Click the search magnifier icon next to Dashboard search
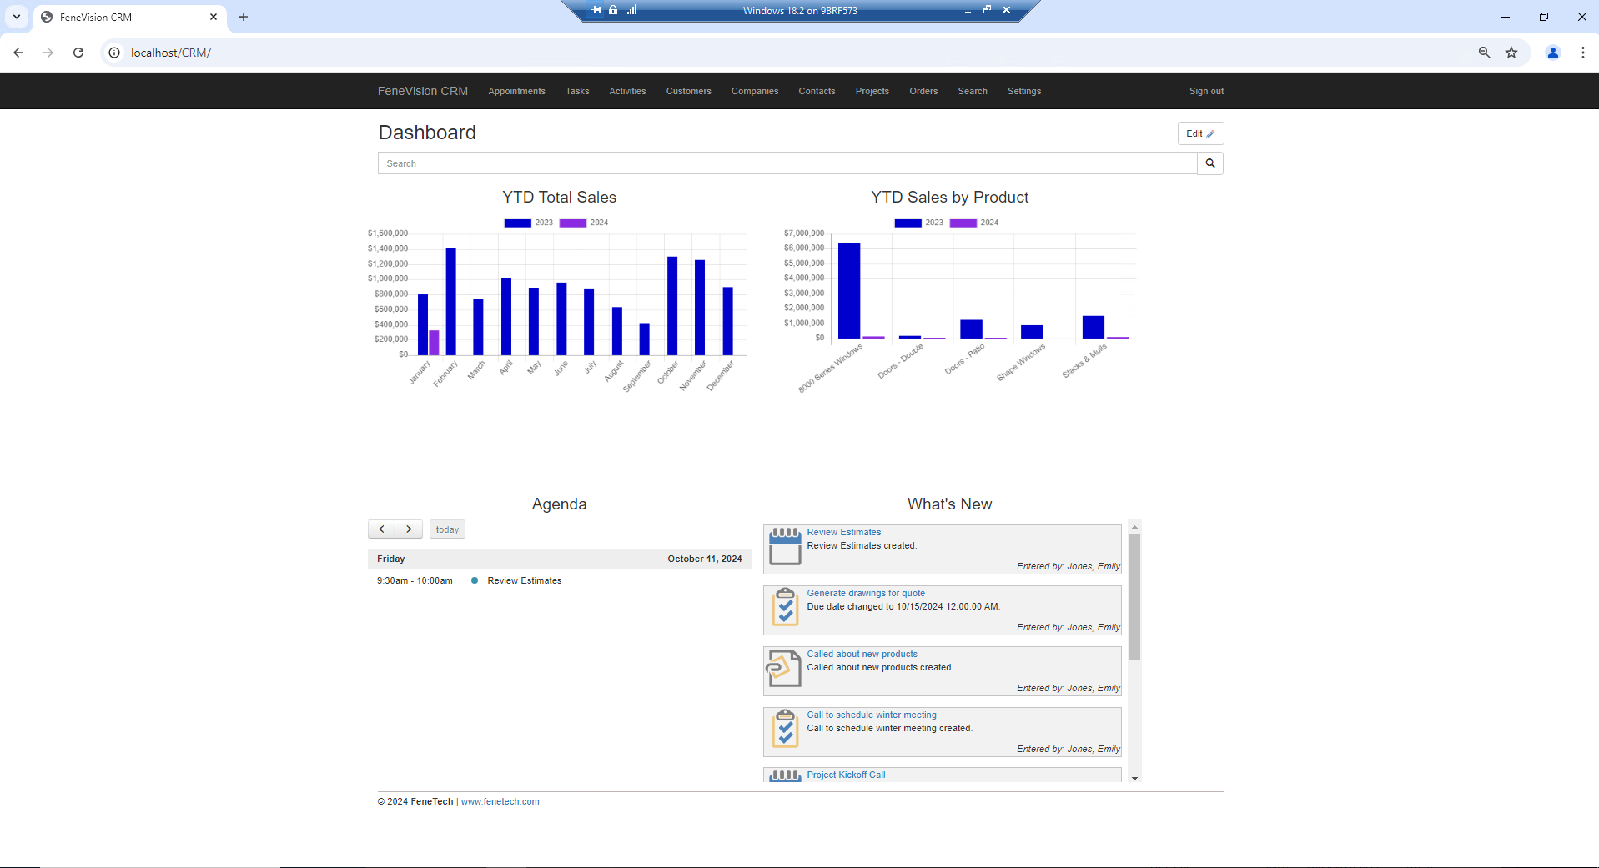This screenshot has width=1599, height=868. [1209, 163]
